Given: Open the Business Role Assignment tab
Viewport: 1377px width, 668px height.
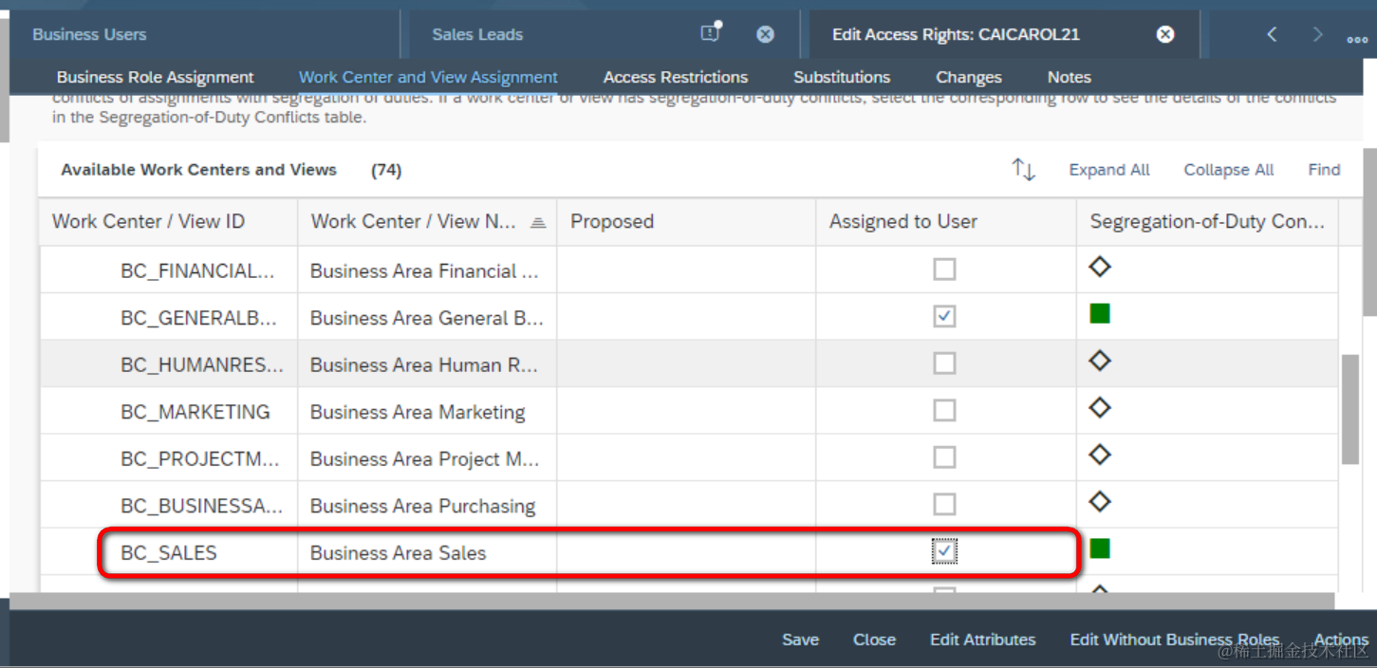Looking at the screenshot, I should (155, 78).
